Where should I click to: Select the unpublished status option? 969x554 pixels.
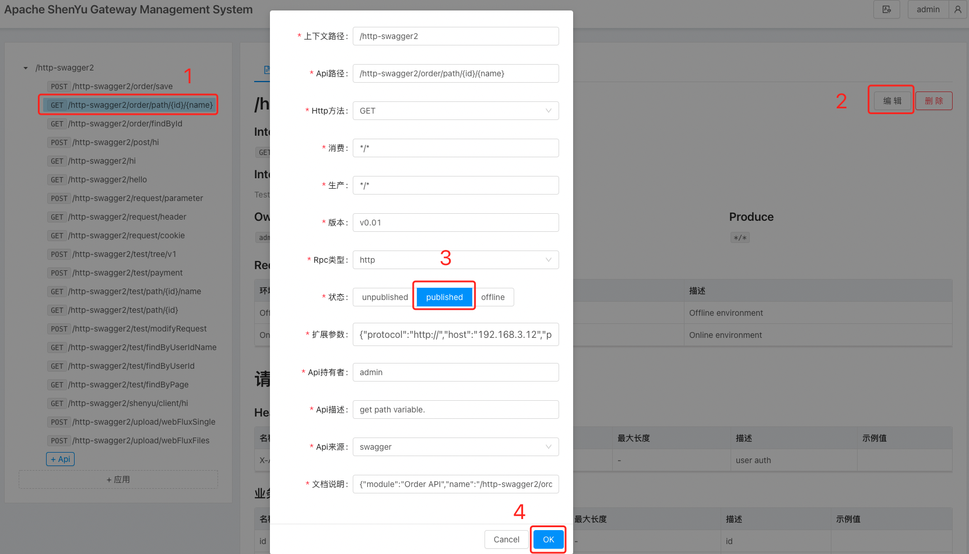tap(385, 297)
